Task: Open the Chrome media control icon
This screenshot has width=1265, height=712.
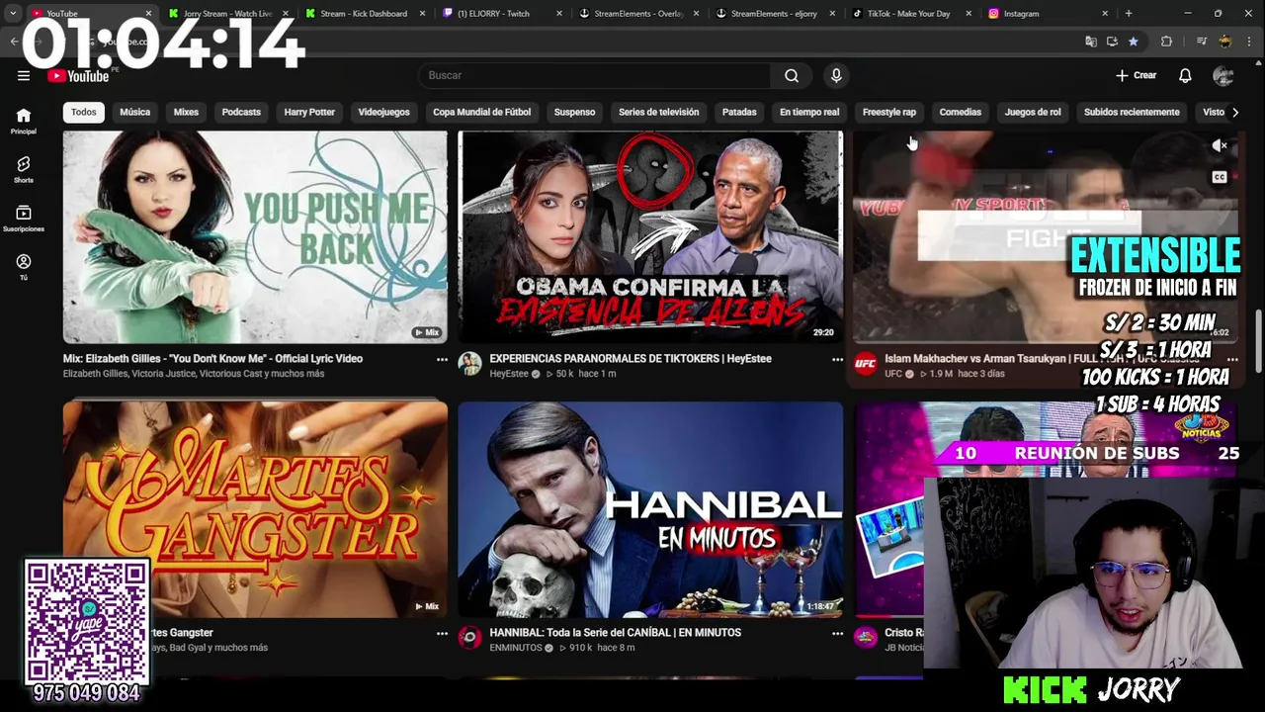Action: click(x=1201, y=42)
